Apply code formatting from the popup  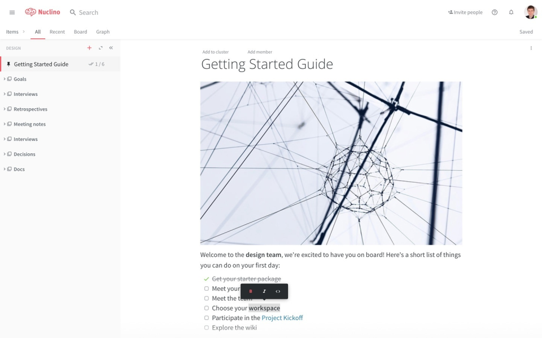point(278,291)
